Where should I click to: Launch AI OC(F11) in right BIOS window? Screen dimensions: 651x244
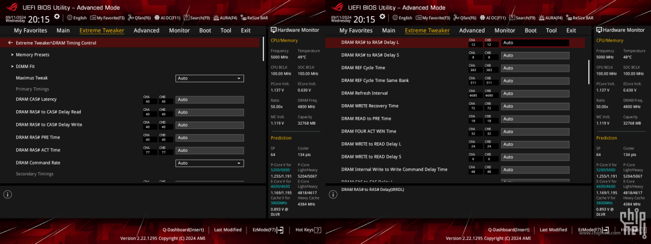(493, 18)
